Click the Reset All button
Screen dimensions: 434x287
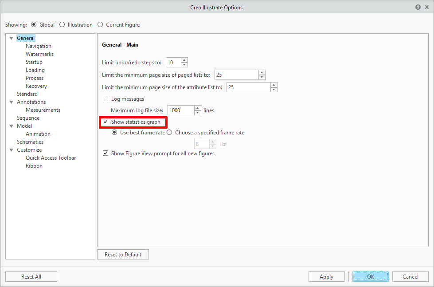[x=31, y=276]
